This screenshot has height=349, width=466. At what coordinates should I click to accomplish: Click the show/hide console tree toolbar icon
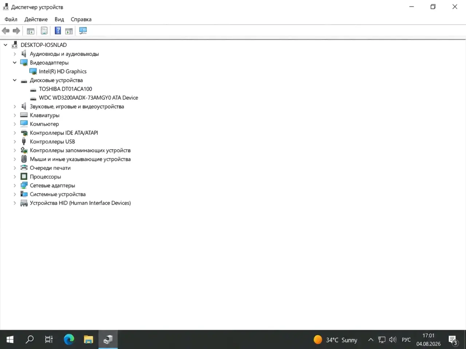point(31,31)
